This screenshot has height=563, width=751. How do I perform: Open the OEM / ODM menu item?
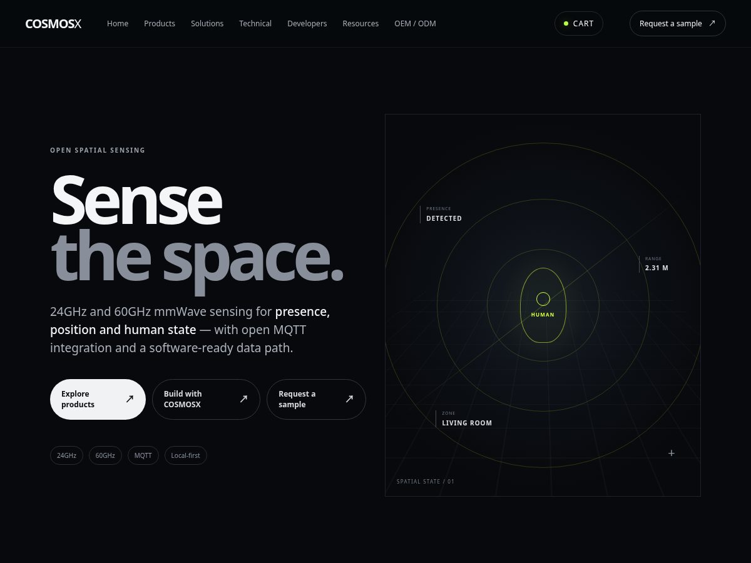click(415, 24)
